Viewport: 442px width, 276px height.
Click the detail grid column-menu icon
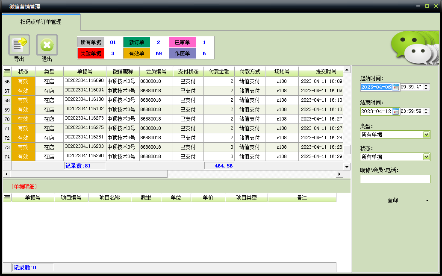point(7,197)
